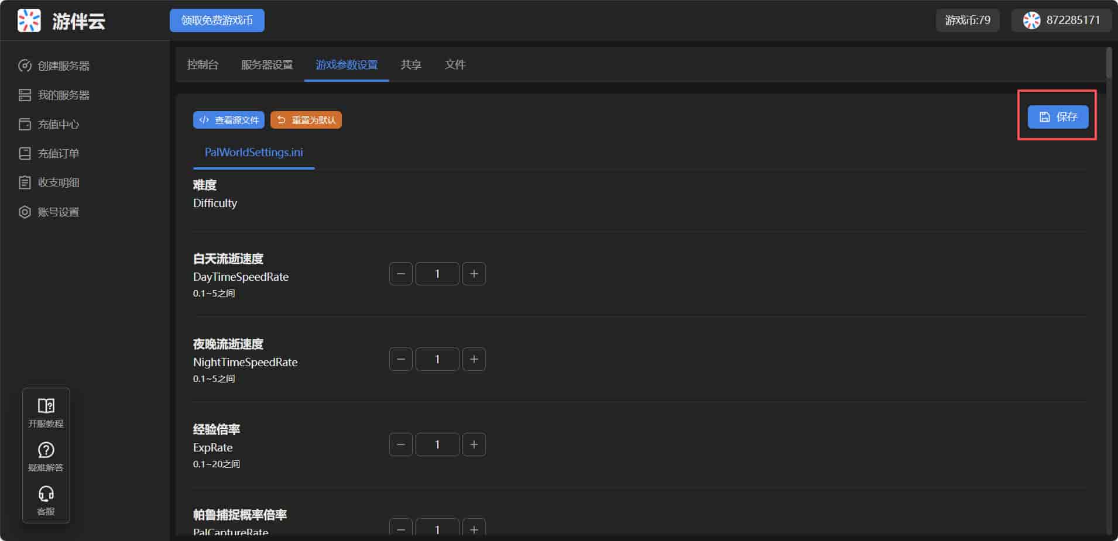Viewport: 1118px width, 541px height.
Task: Click the 重置为默认 button
Action: tap(306, 120)
